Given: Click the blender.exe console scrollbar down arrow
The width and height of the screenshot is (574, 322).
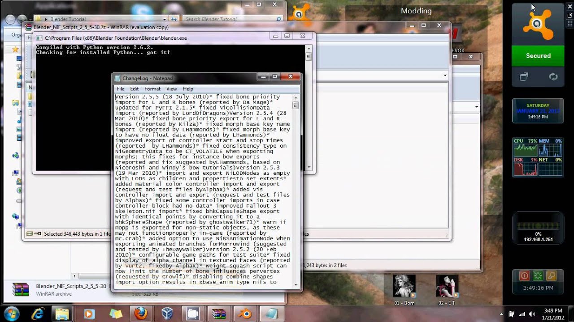Looking at the screenshot, I should [309, 167].
